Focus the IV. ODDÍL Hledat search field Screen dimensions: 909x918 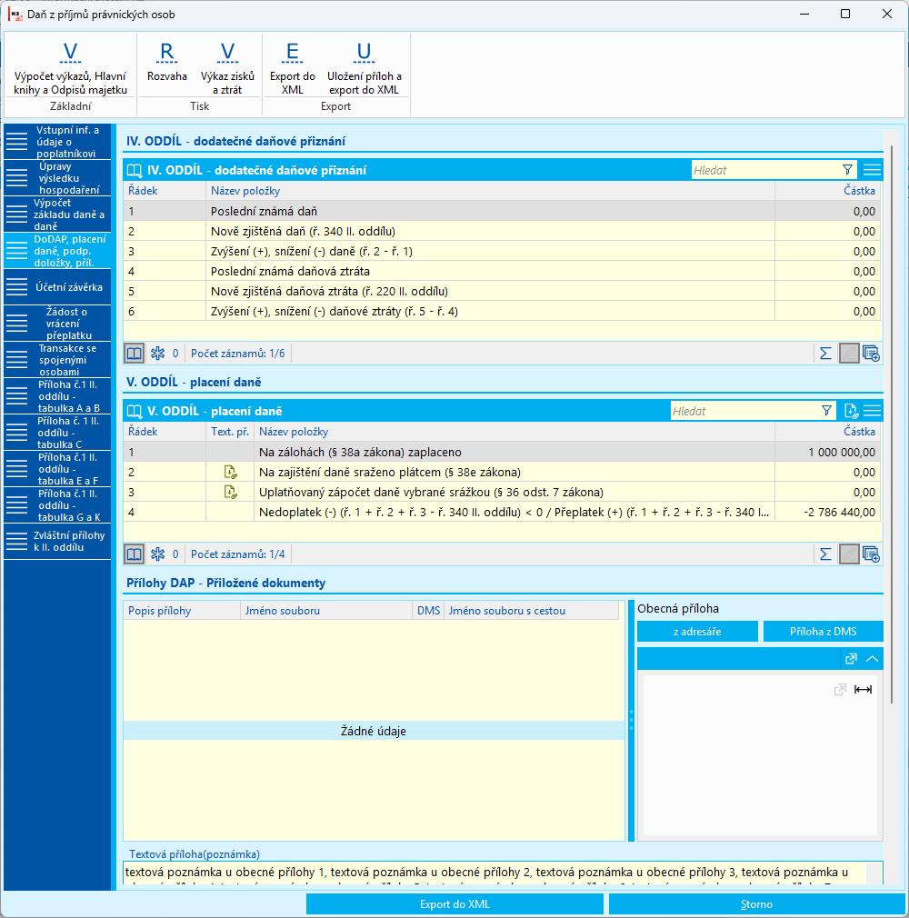point(764,170)
